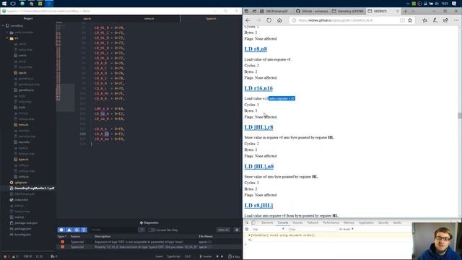Open Edge more options menu
This screenshot has width=462, height=260.
pos(456,20)
